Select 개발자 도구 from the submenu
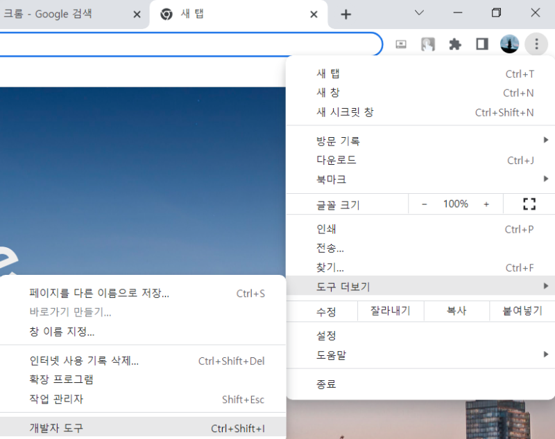This screenshot has height=439, width=555. pos(143,428)
